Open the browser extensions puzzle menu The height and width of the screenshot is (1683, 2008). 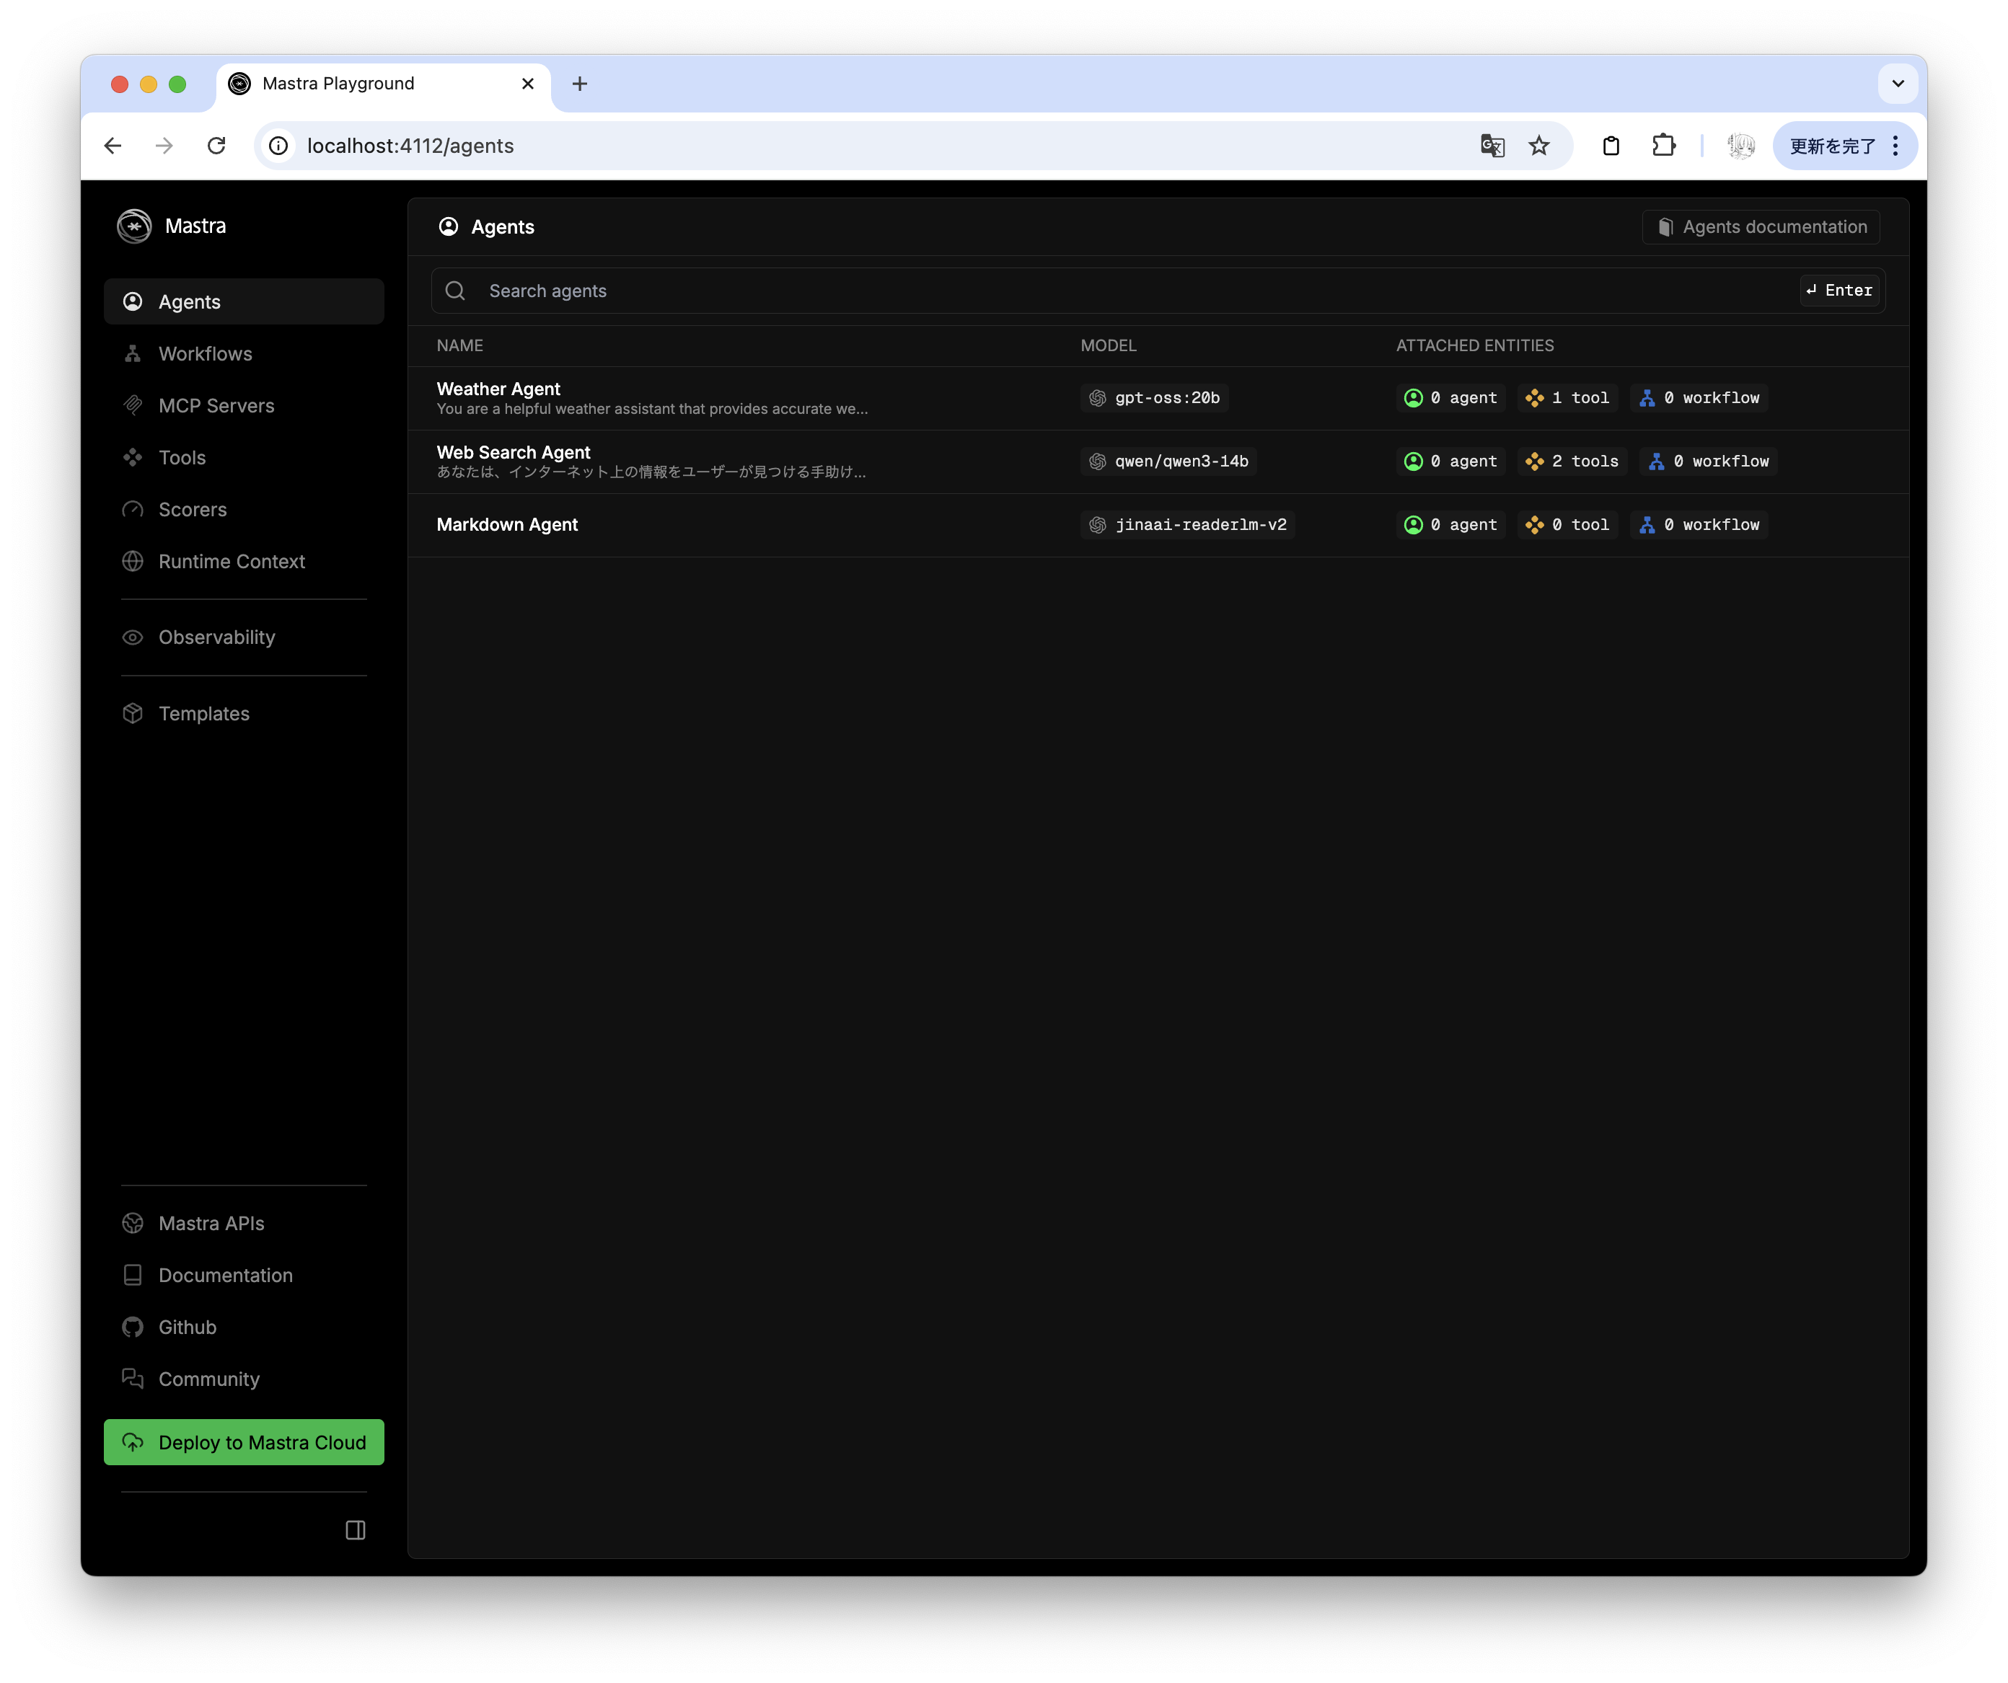click(1664, 145)
